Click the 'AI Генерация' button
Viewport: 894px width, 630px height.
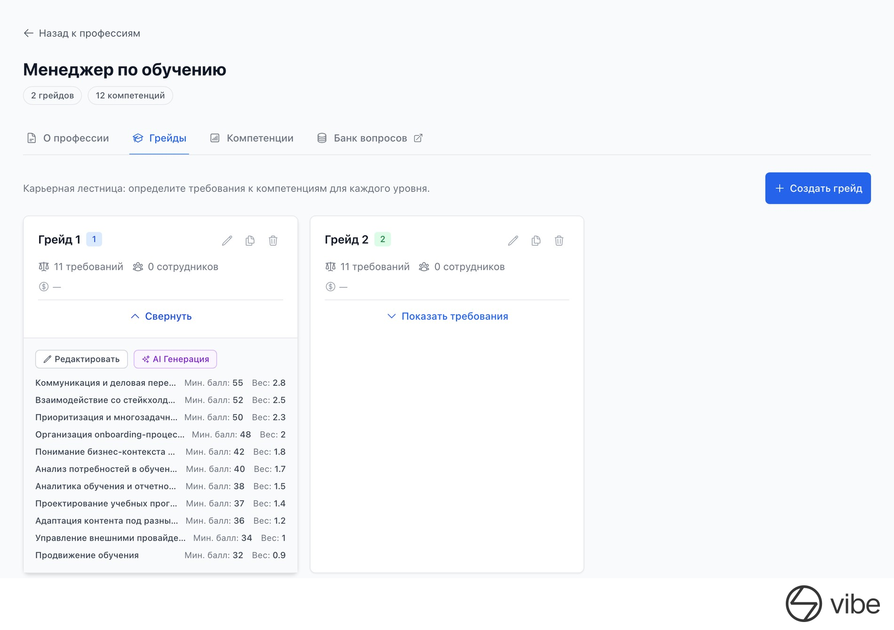pyautogui.click(x=175, y=359)
